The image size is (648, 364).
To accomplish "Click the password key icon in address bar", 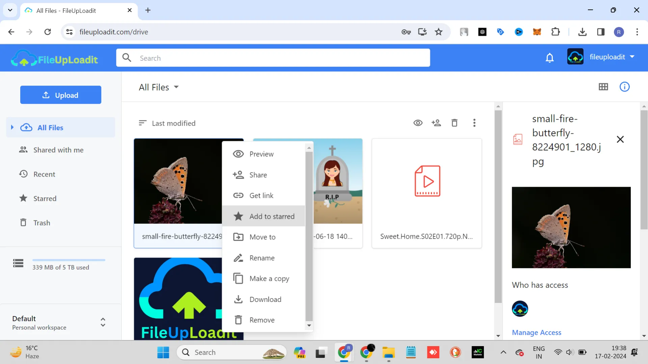I will (x=406, y=32).
